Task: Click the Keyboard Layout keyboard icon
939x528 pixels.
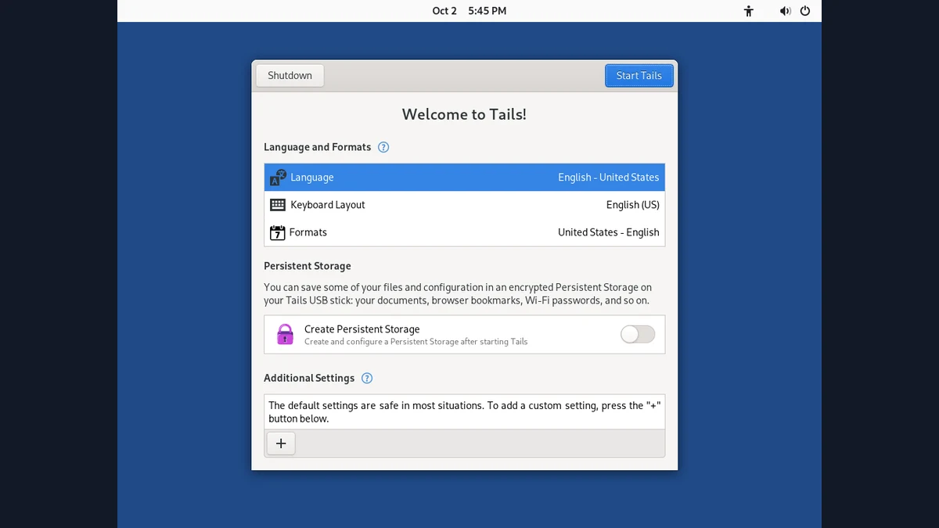Action: tap(278, 205)
